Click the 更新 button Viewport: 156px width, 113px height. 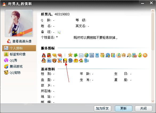coord(123,108)
